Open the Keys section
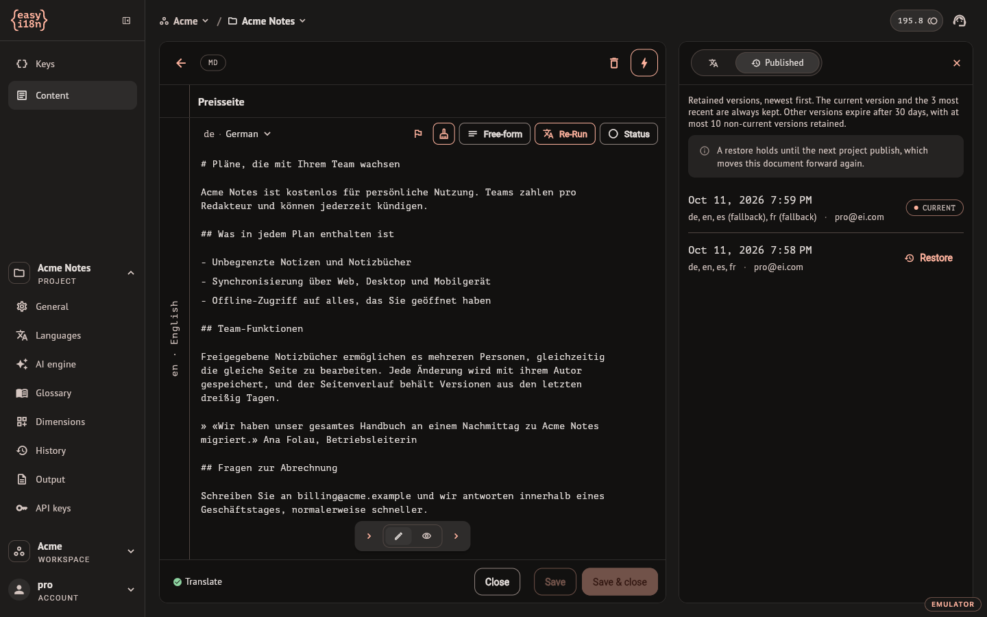 [73, 64]
